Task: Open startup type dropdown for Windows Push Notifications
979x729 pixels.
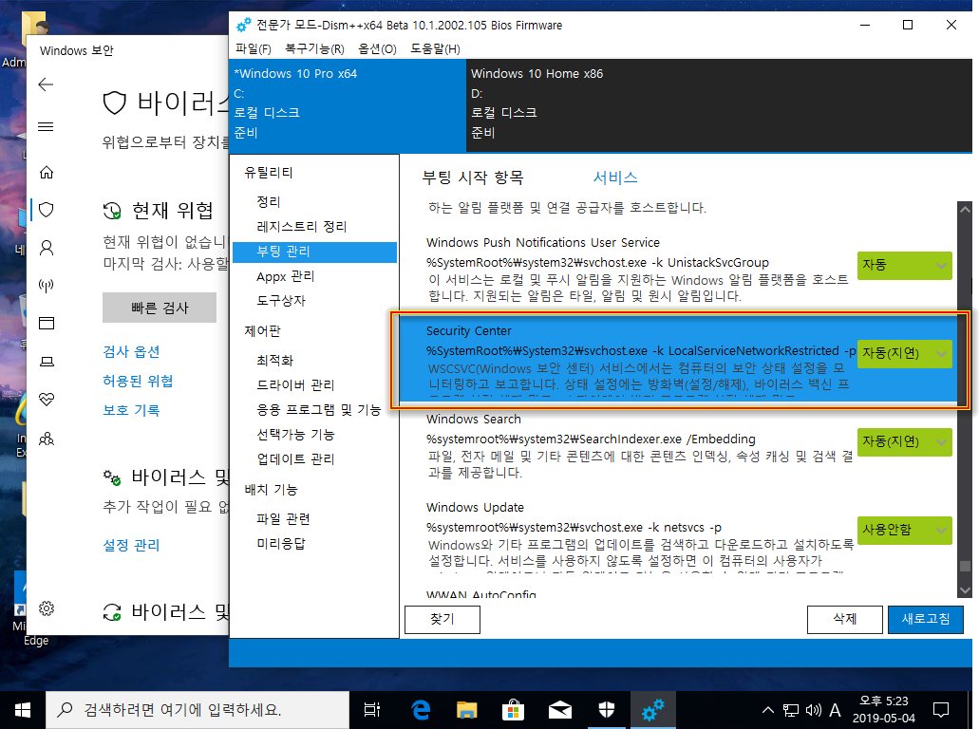Action: pyautogui.click(x=904, y=265)
